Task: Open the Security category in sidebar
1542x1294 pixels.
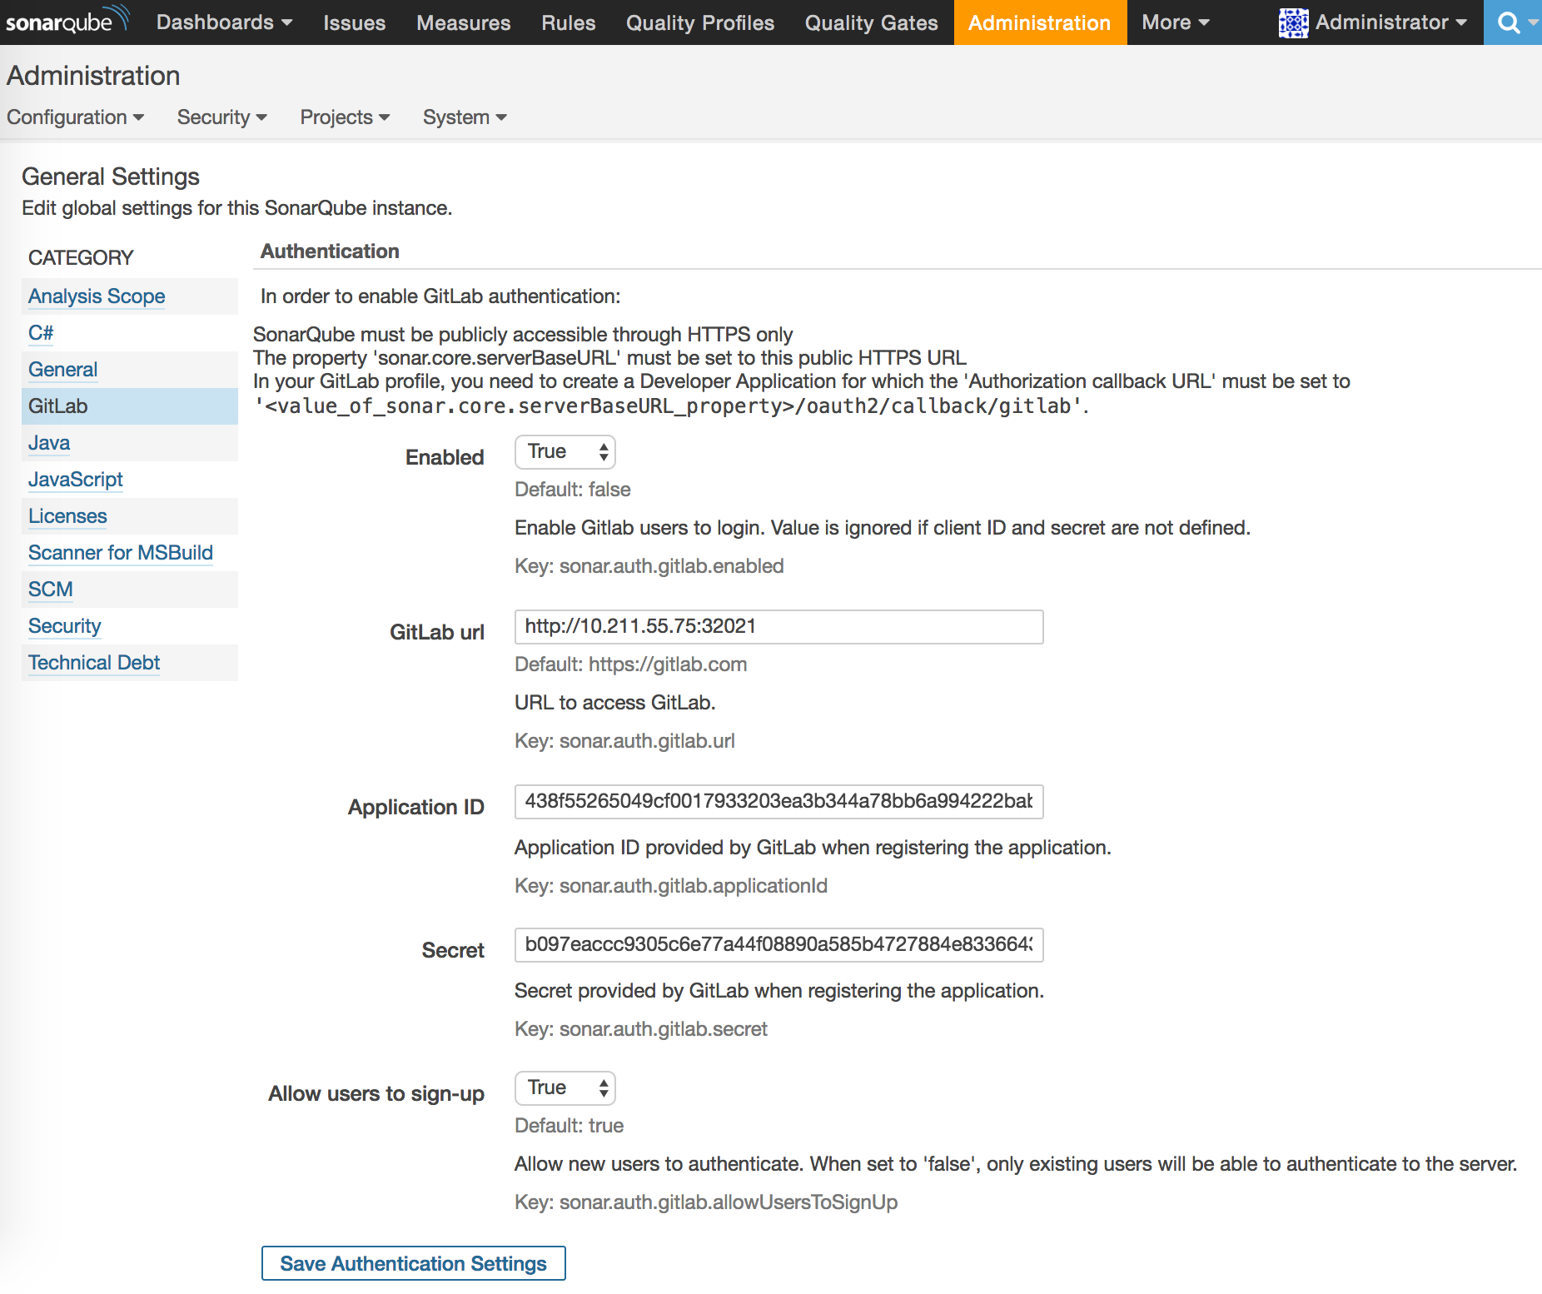Action: 64,626
